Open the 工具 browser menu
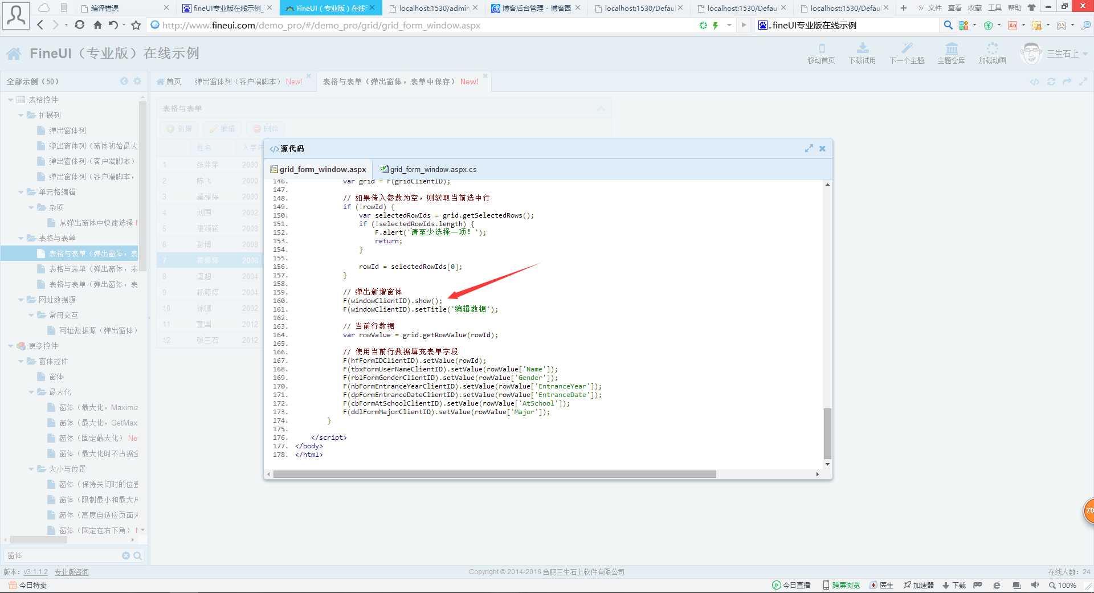The image size is (1094, 593). pos(995,8)
